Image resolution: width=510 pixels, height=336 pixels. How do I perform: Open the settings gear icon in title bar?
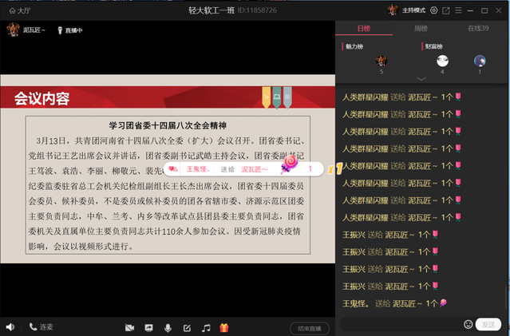point(433,10)
